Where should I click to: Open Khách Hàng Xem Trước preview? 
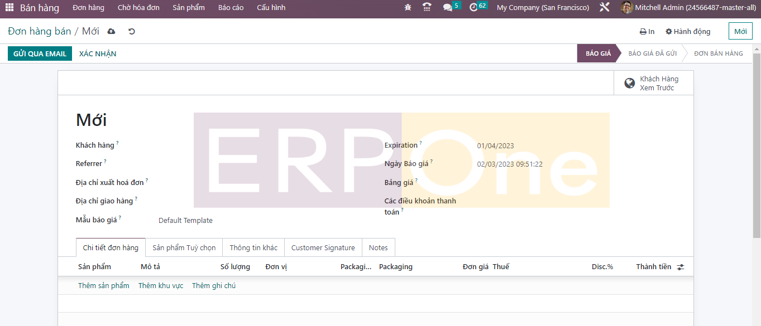click(x=653, y=83)
